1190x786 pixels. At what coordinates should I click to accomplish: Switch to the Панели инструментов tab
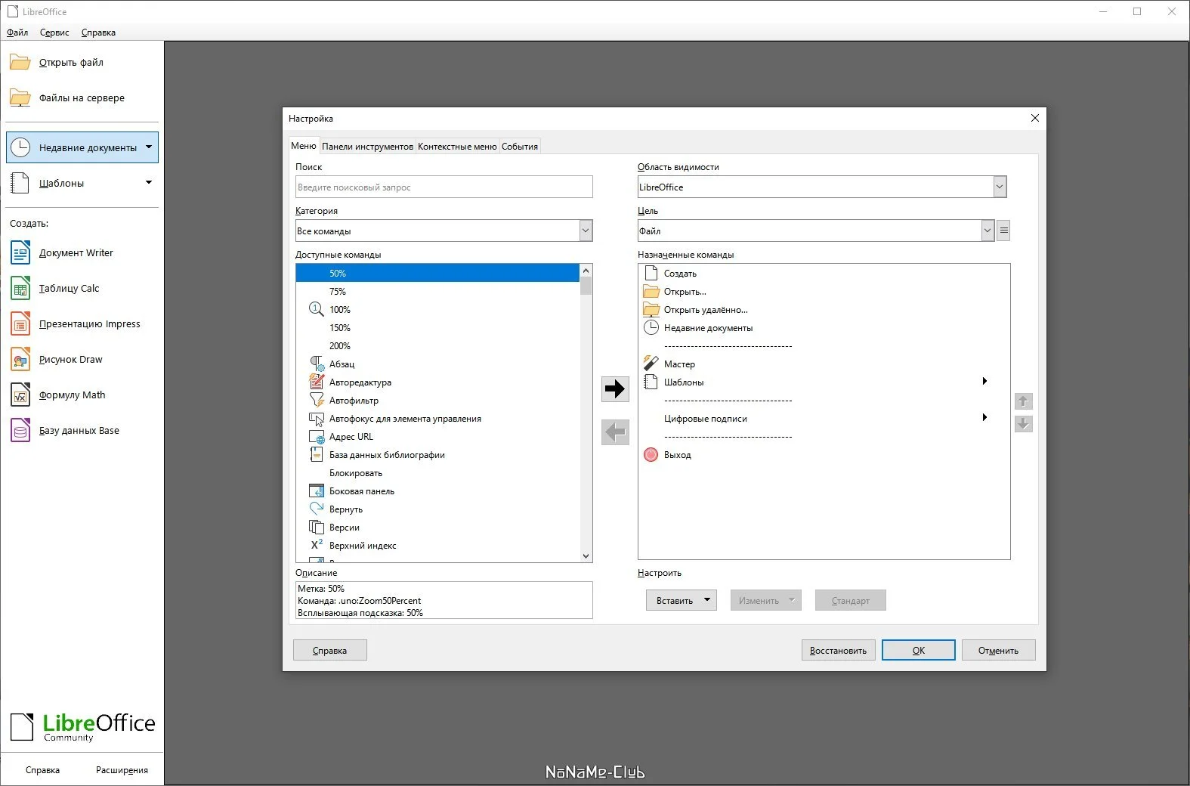point(367,147)
